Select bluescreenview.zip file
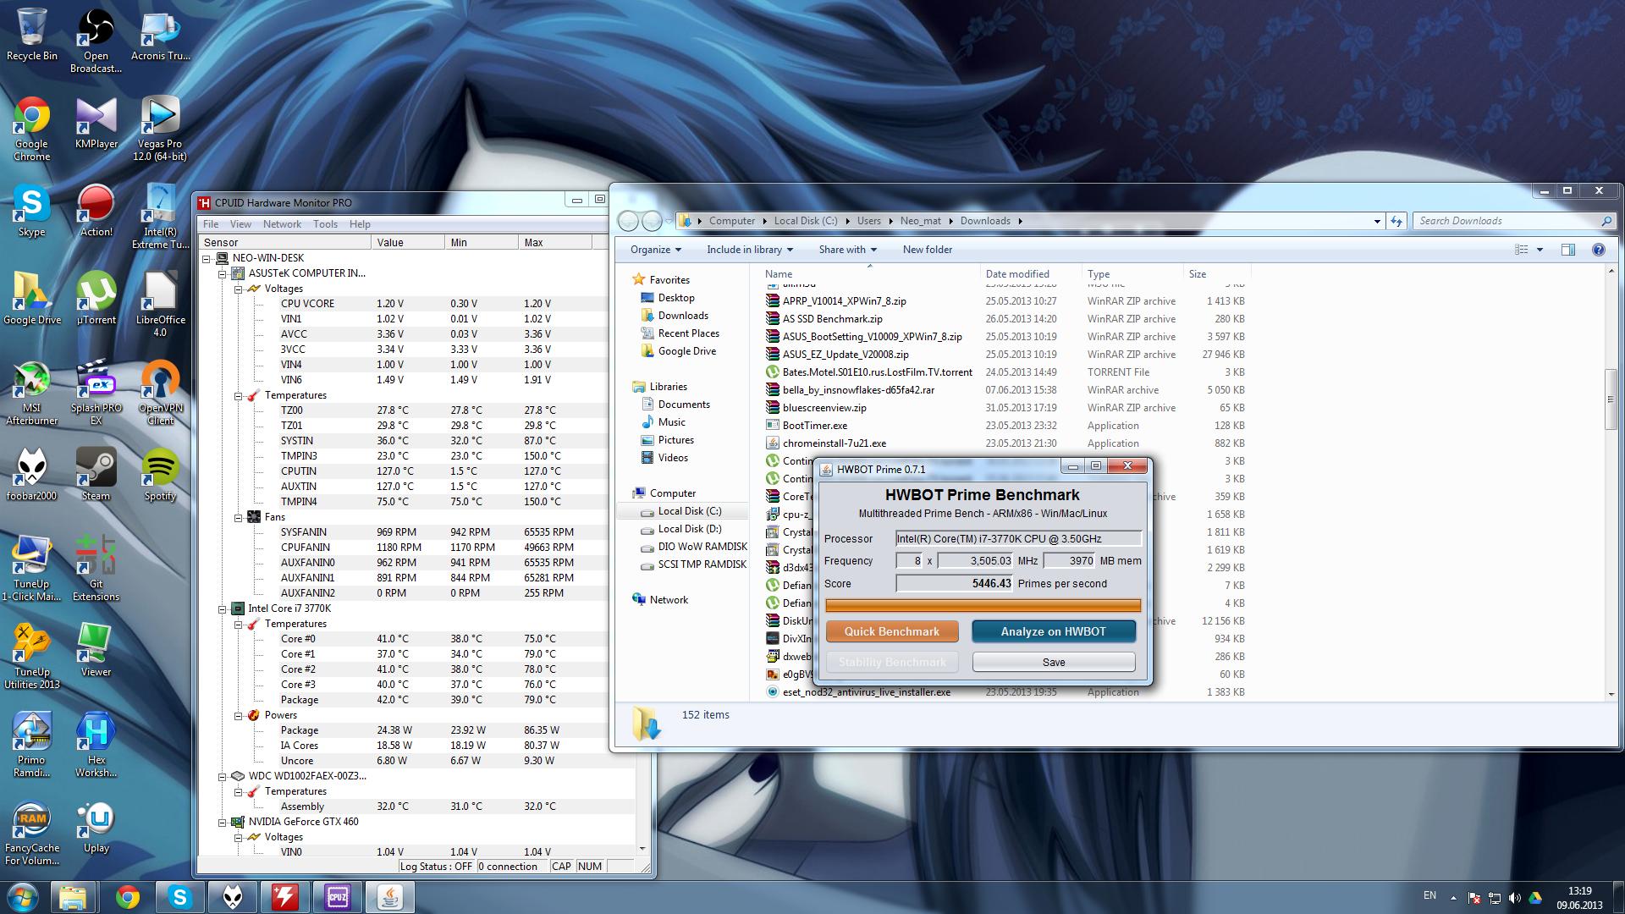This screenshot has height=914, width=1625. 824,408
